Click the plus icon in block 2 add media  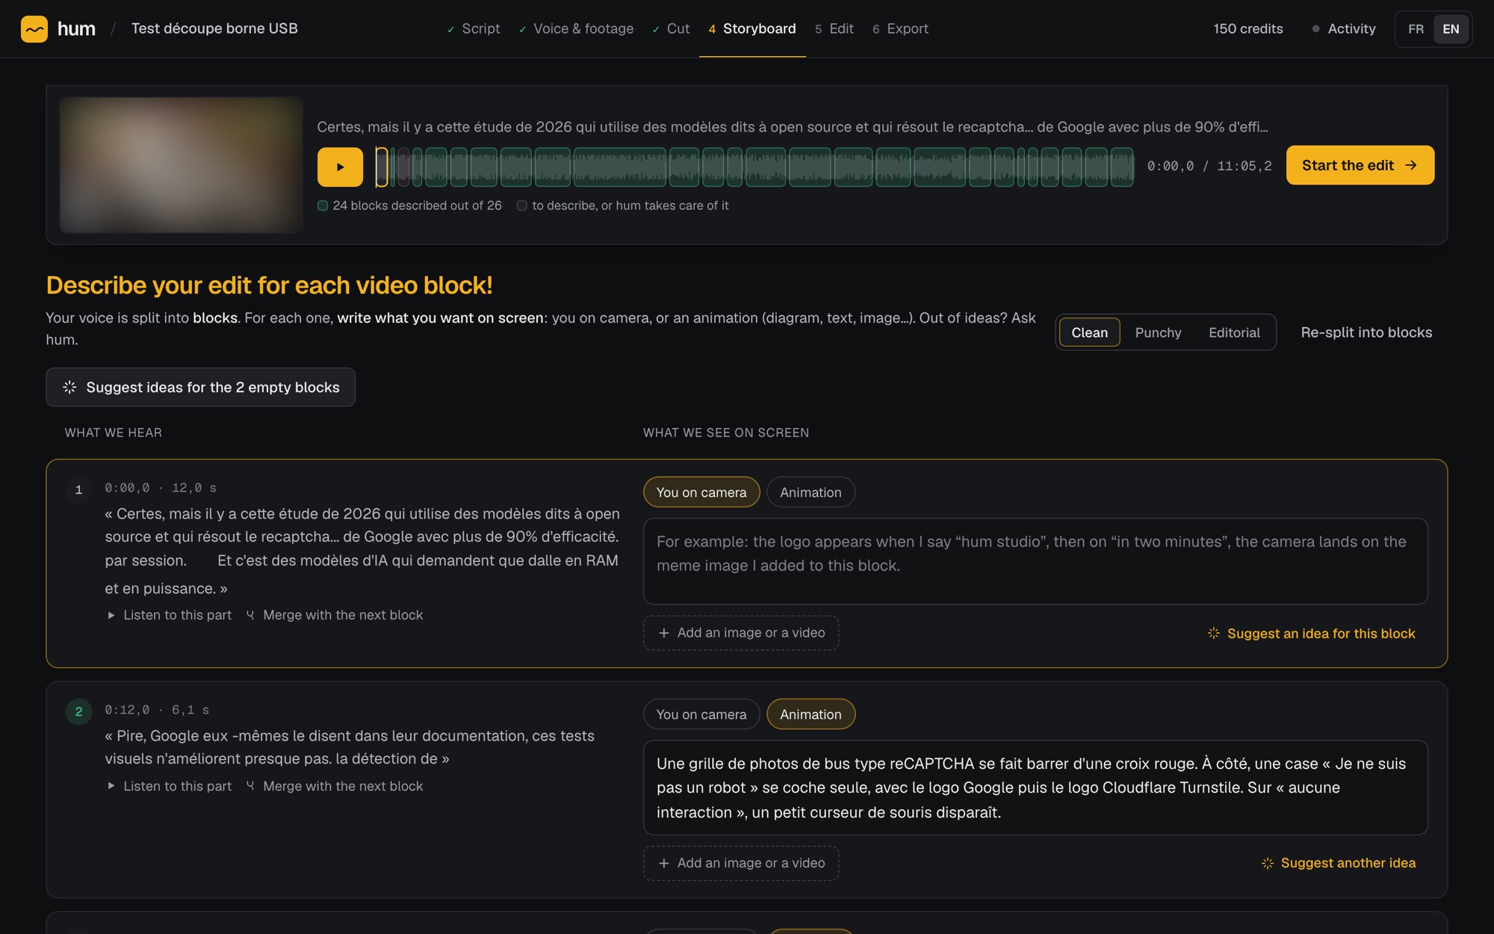pos(663,863)
